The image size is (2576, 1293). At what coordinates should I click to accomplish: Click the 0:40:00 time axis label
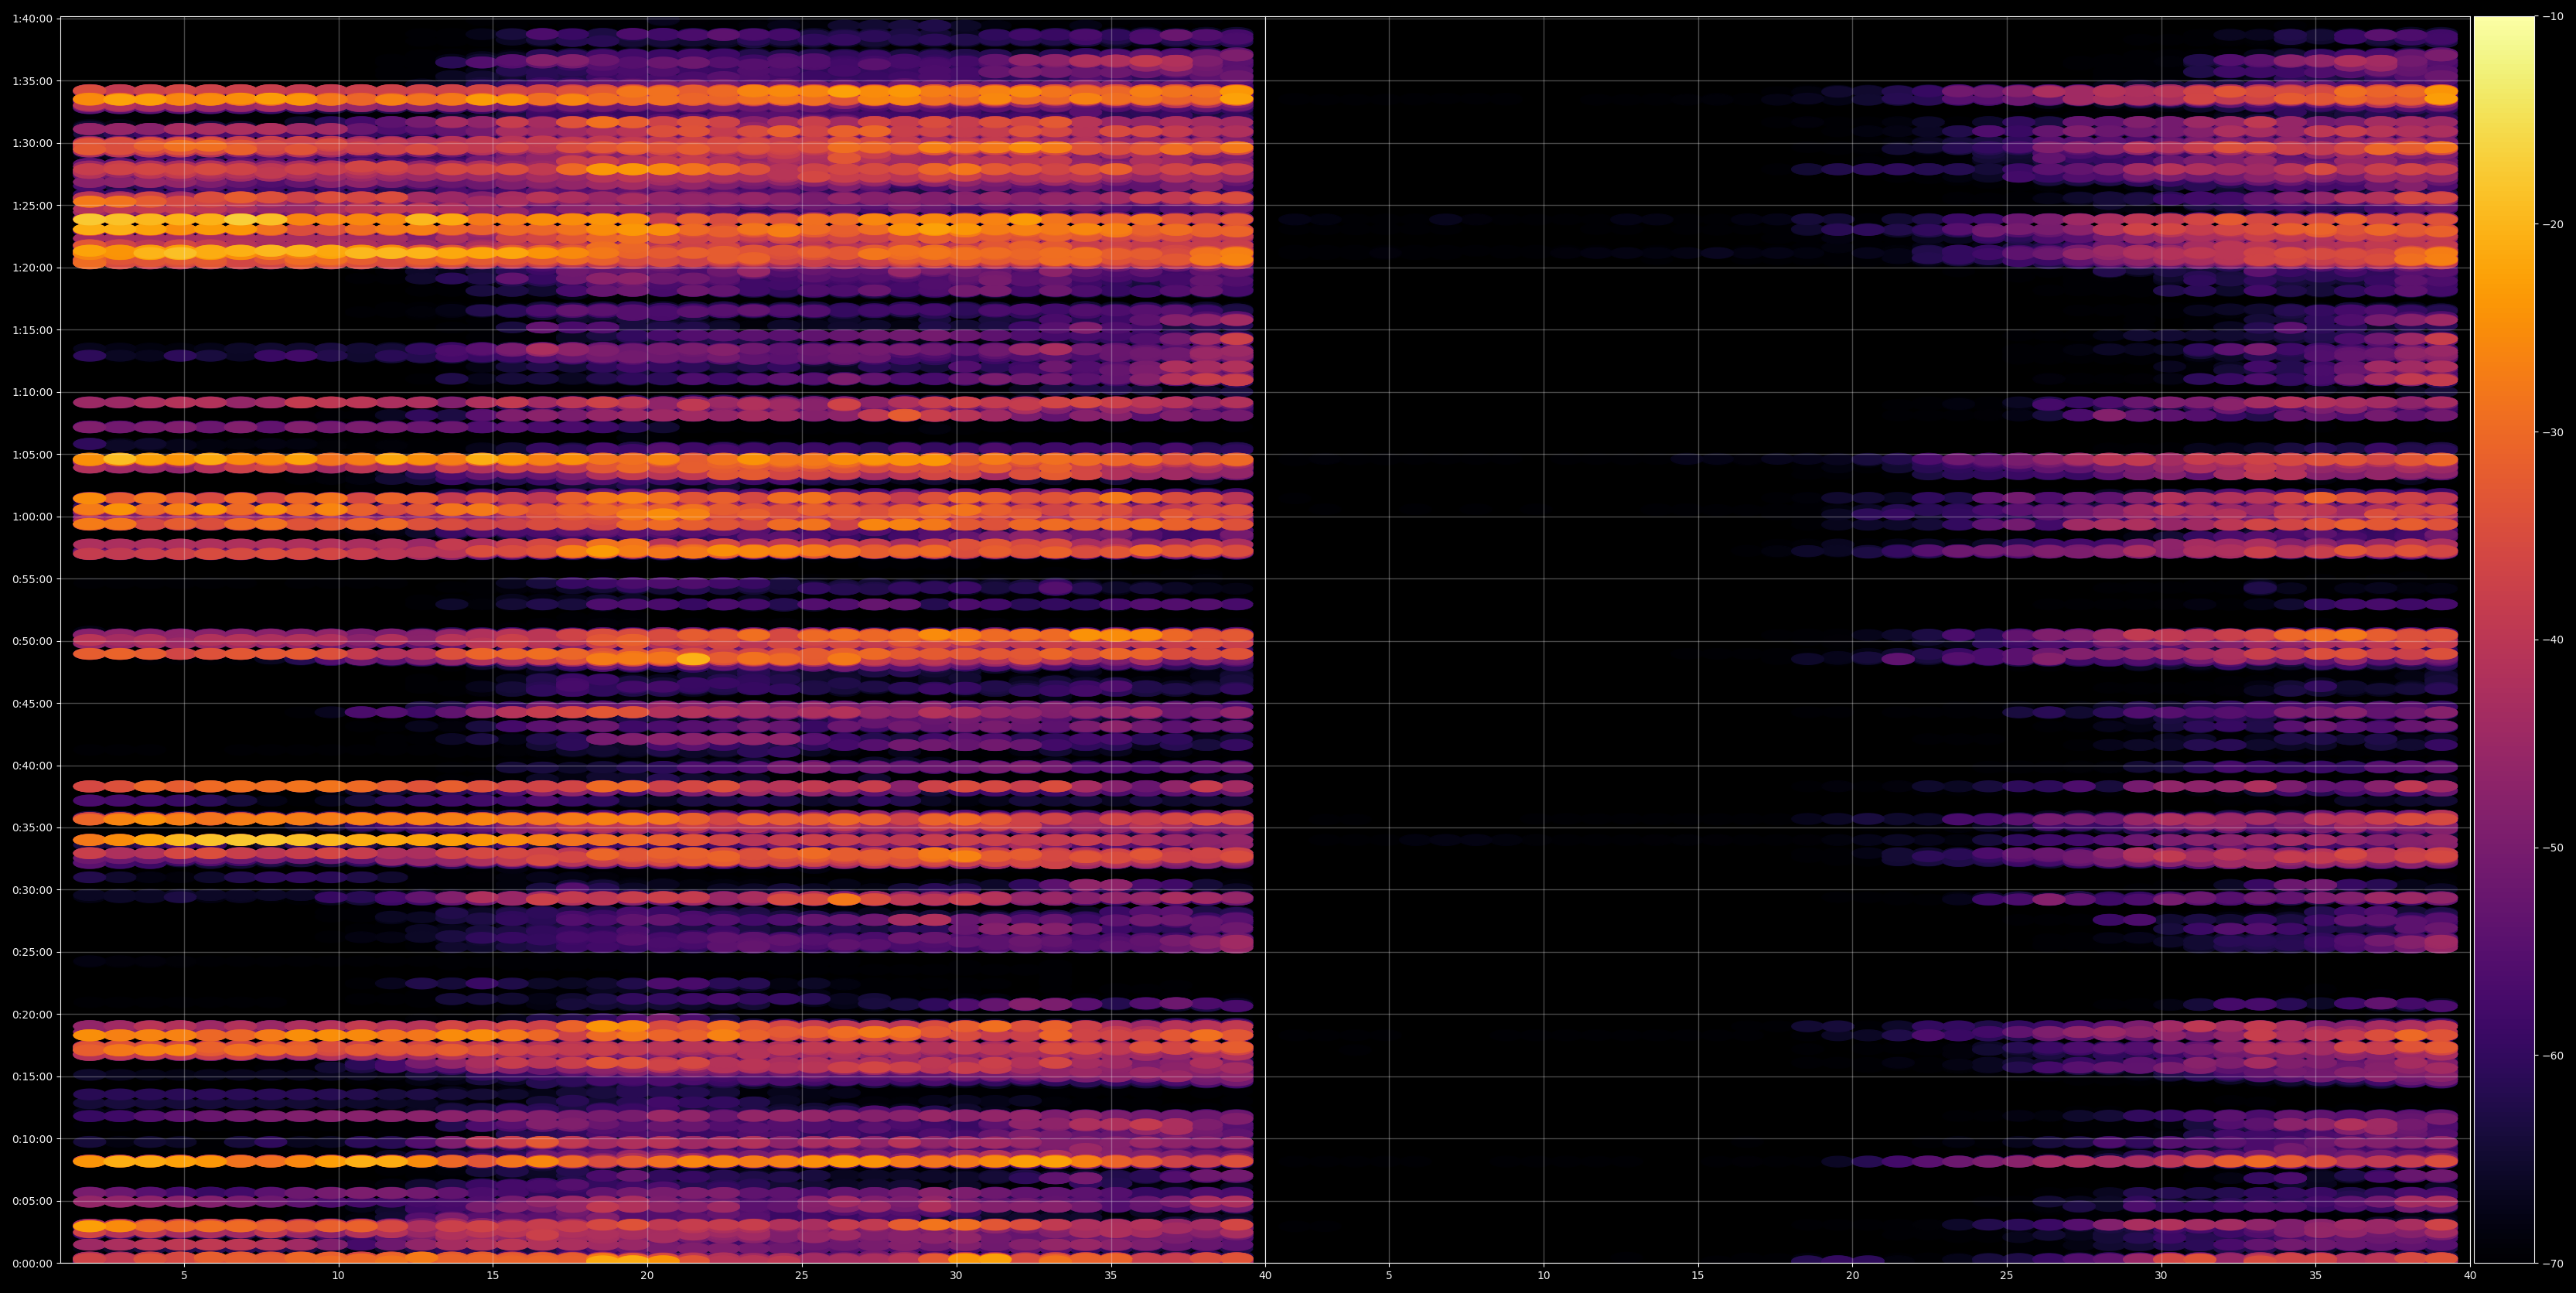click(x=32, y=766)
